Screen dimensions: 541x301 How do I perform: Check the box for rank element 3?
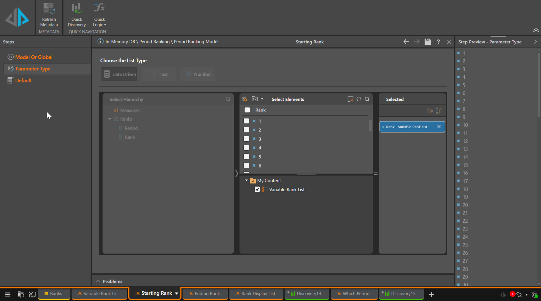click(x=246, y=139)
